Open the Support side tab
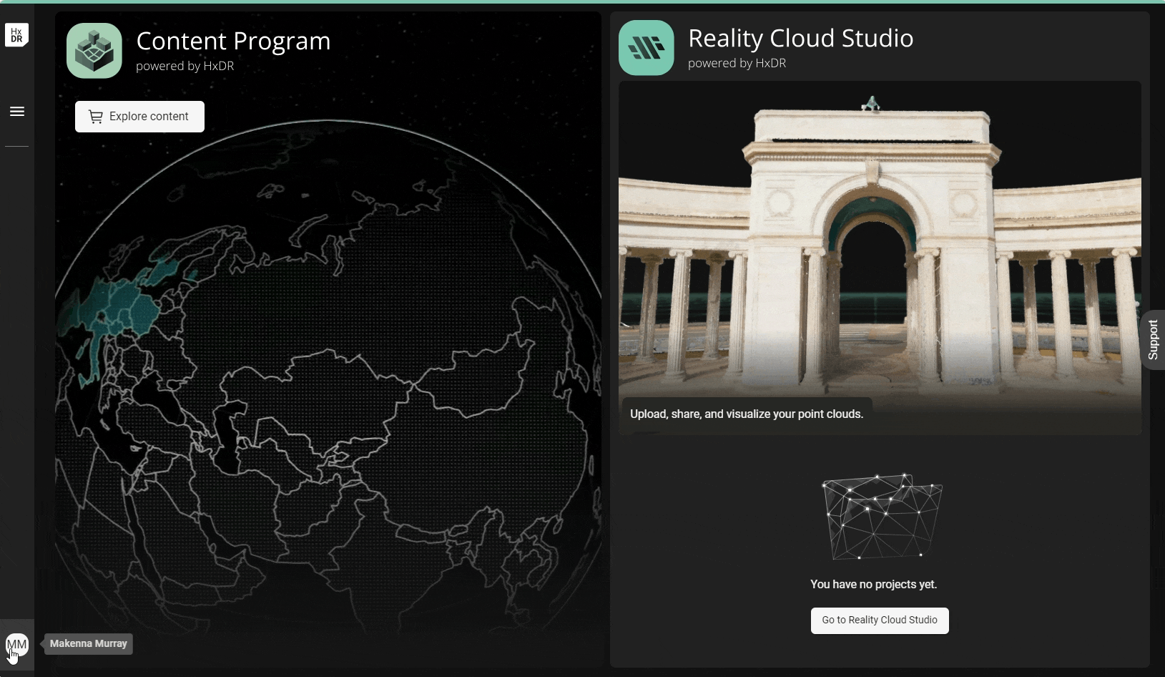 pyautogui.click(x=1153, y=339)
